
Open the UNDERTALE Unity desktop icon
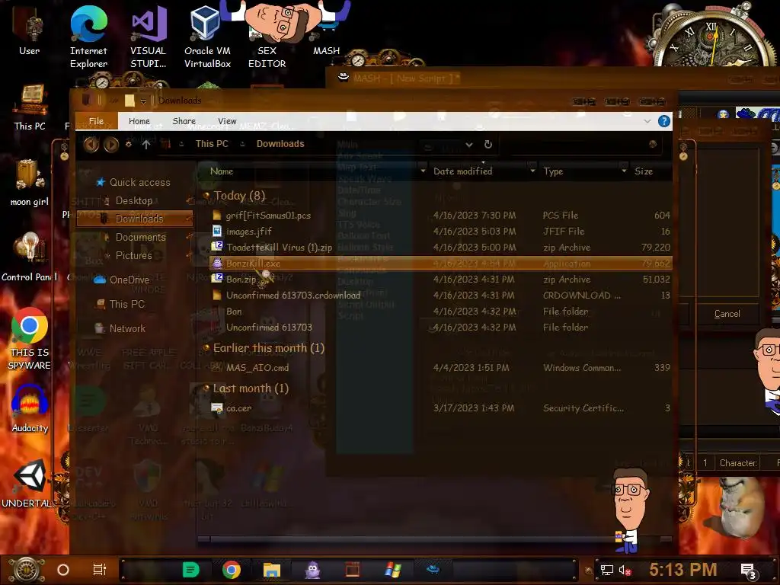pyautogui.click(x=30, y=484)
